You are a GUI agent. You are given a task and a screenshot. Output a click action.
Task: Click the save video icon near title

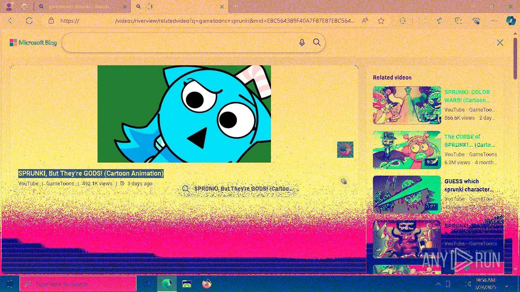(344, 181)
